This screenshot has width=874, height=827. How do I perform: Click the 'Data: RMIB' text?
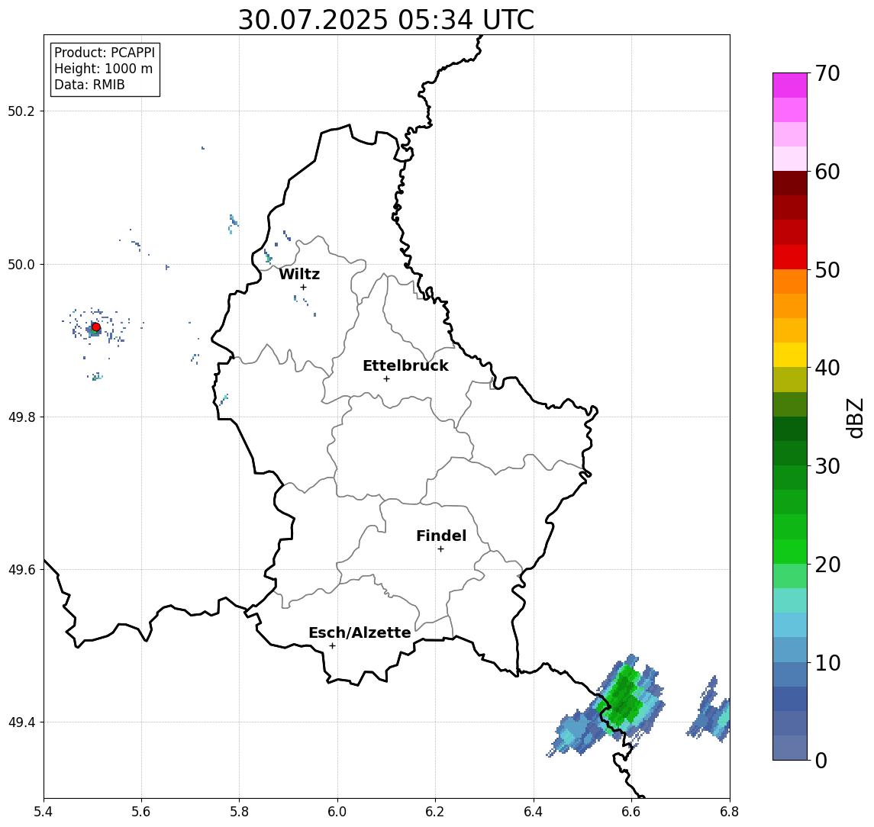pos(89,85)
